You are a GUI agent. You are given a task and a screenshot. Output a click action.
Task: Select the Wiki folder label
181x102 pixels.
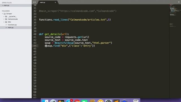point(9,22)
